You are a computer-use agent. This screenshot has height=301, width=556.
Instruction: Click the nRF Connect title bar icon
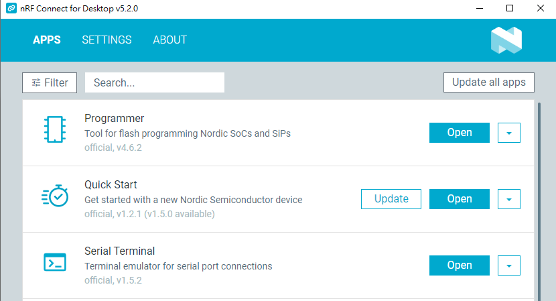click(11, 8)
